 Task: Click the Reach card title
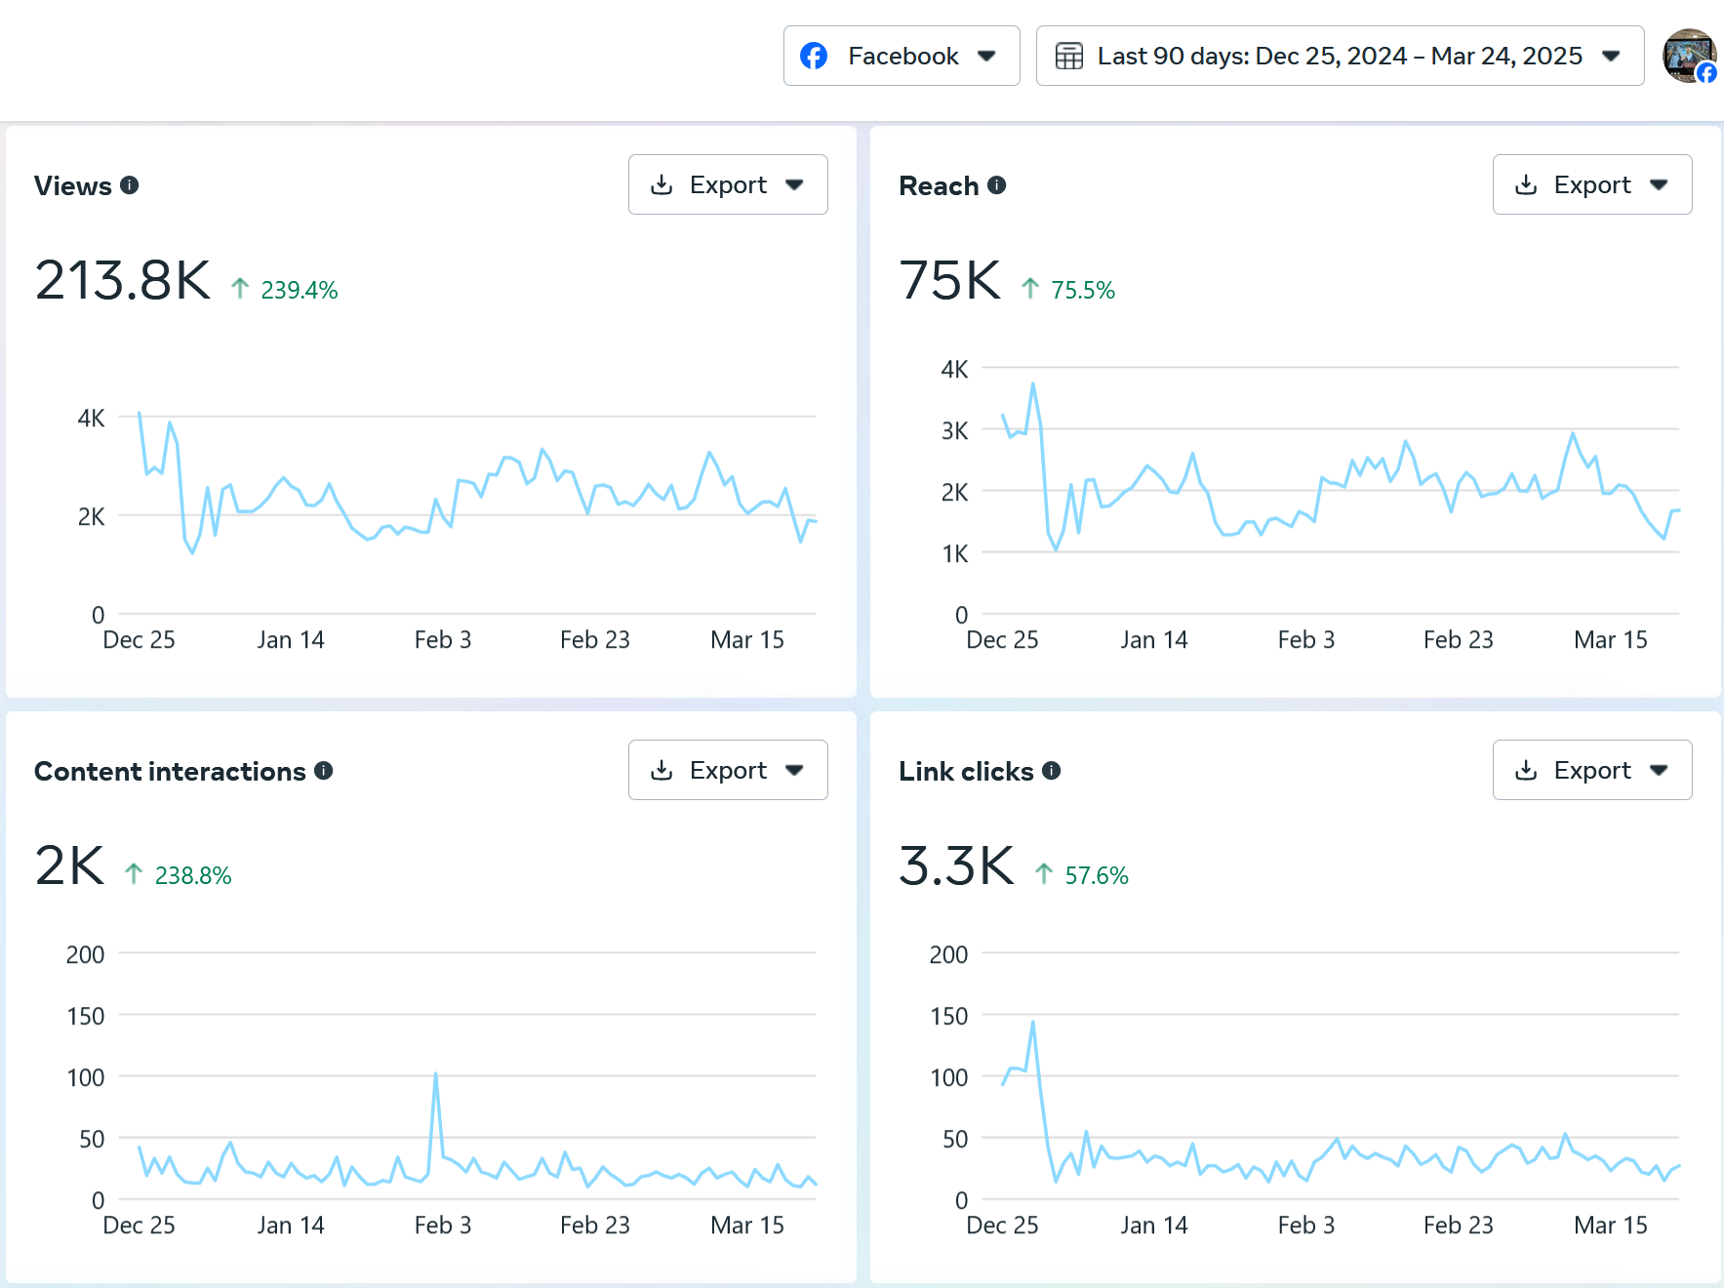point(939,185)
